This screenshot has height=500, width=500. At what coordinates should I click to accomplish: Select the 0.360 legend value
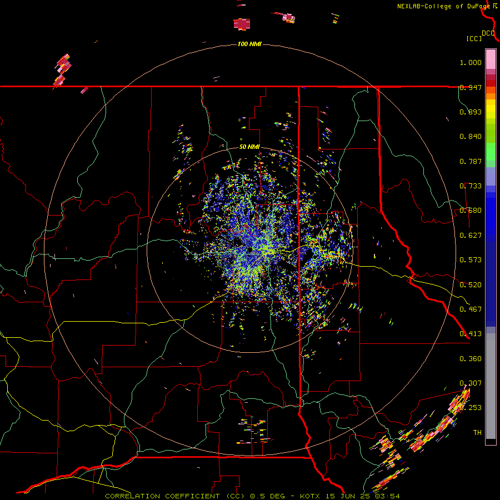point(471,359)
